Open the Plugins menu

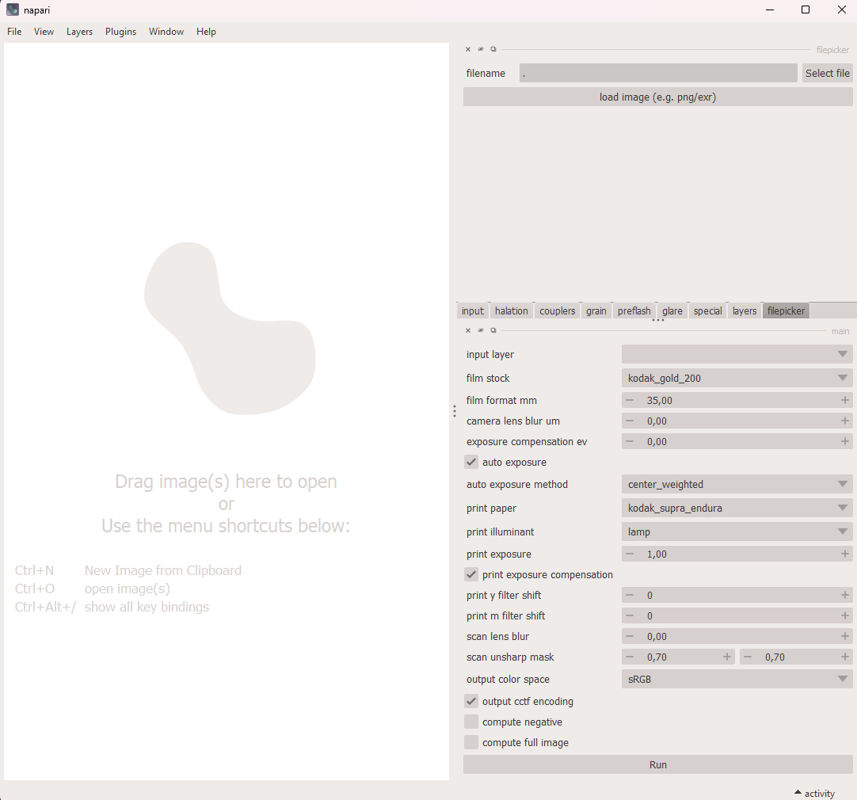click(120, 32)
